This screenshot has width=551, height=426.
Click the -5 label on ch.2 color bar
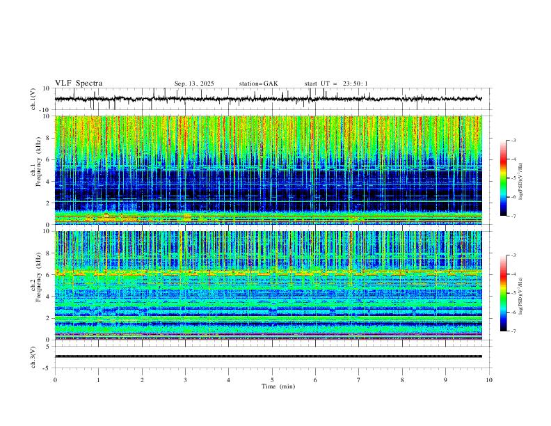click(x=513, y=293)
